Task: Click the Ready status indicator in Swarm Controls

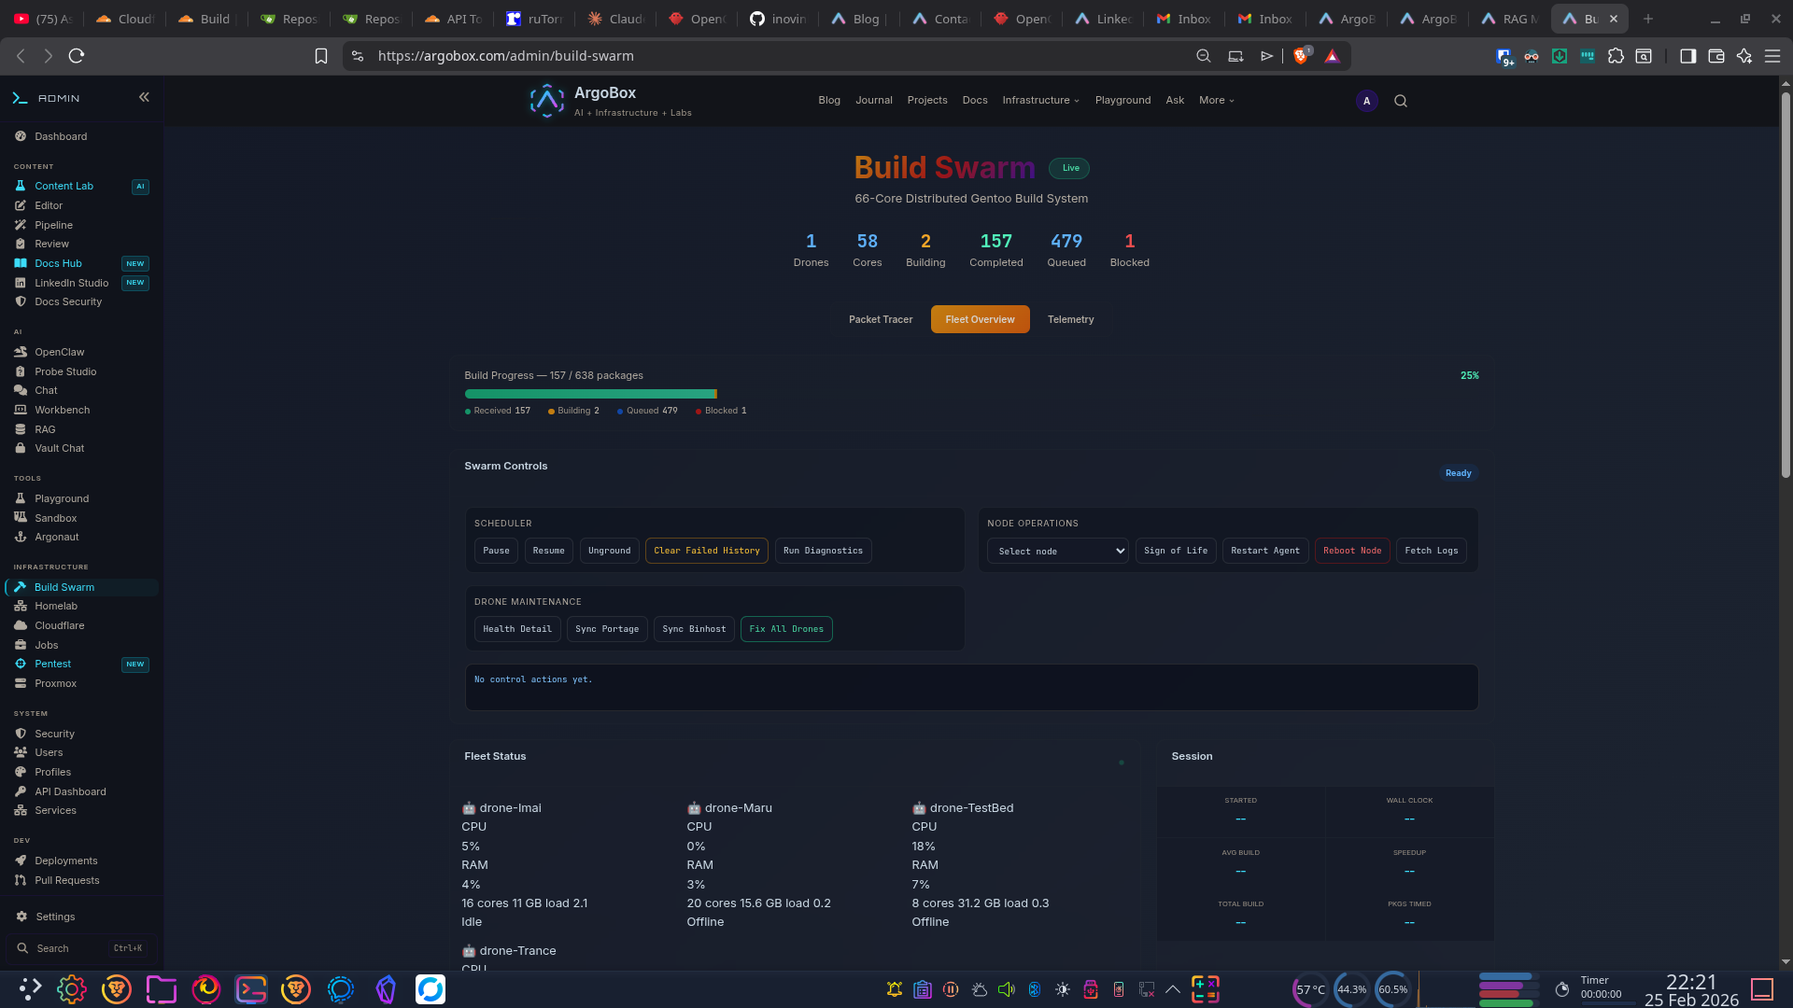Action: click(1458, 473)
